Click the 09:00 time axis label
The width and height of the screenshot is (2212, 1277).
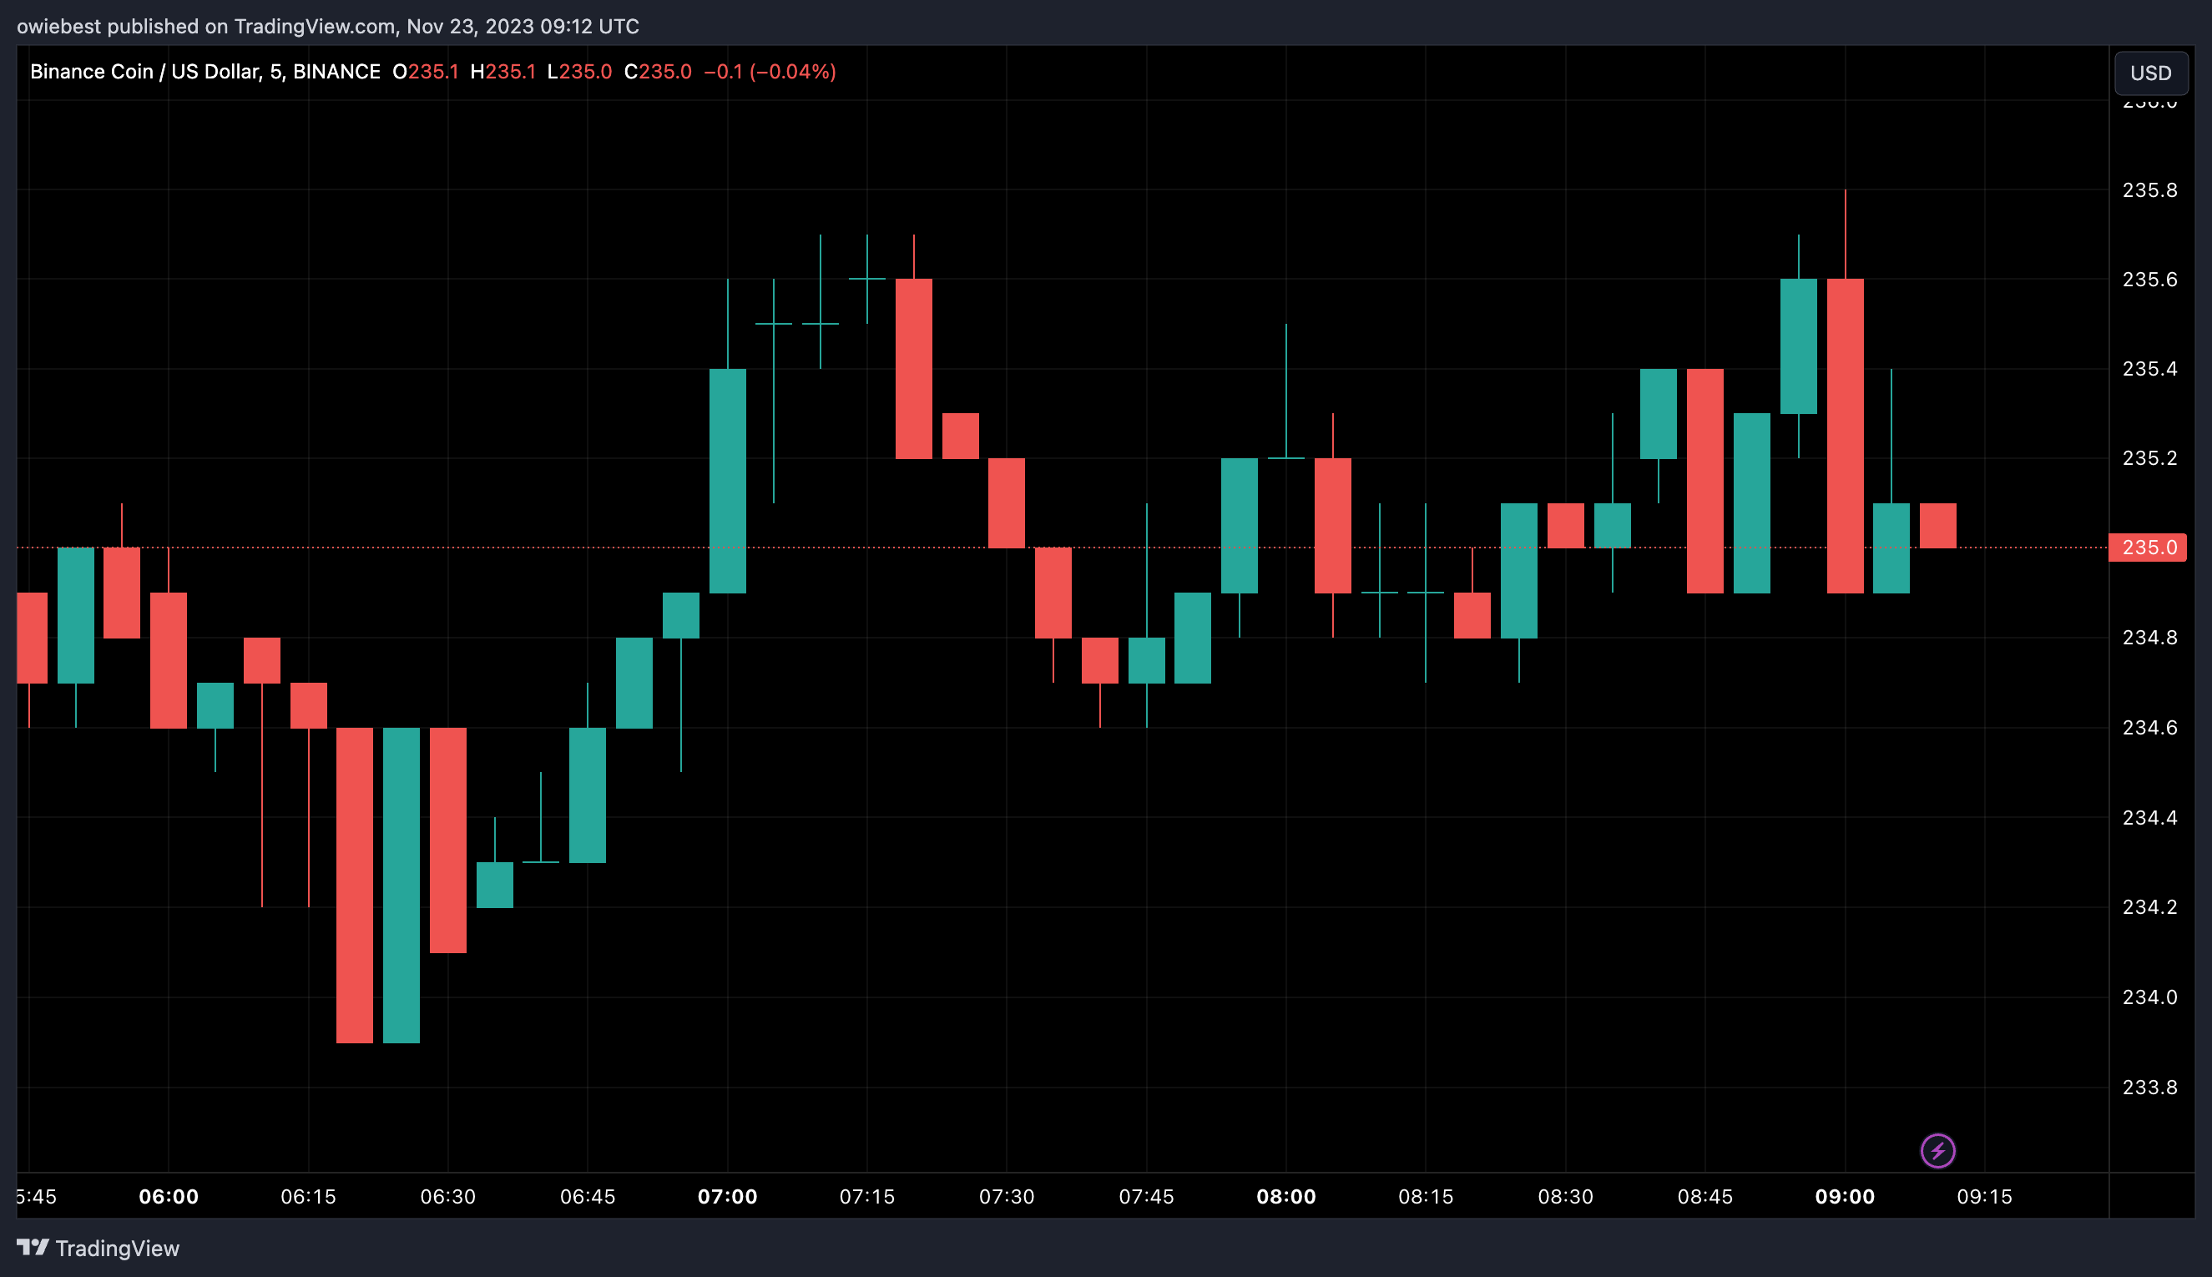[1845, 1196]
